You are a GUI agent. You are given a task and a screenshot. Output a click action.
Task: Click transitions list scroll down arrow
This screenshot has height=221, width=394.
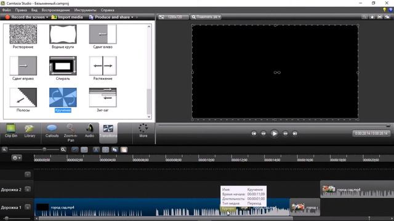click(149, 117)
